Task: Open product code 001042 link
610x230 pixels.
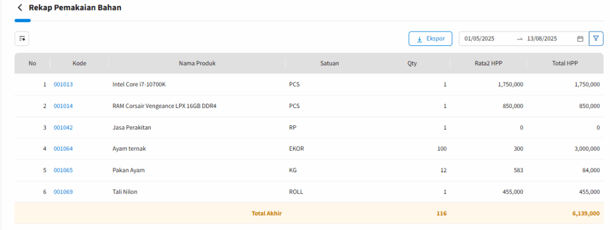Action: [63, 128]
